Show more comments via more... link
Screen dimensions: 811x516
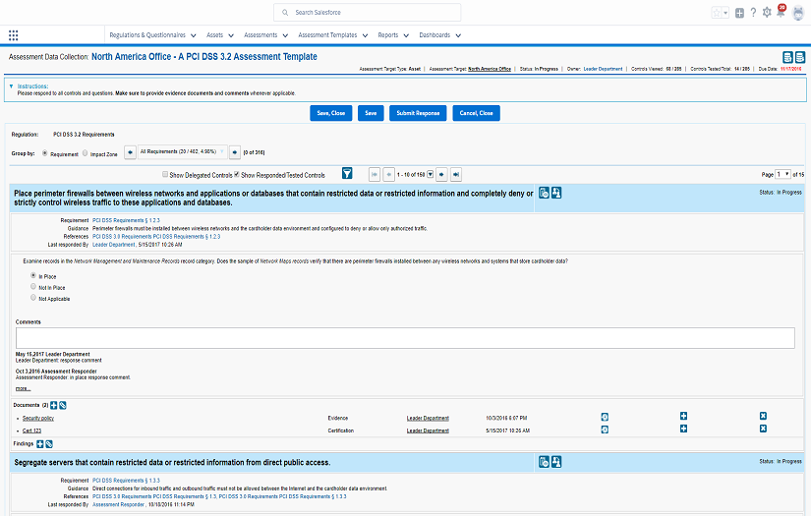[23, 388]
